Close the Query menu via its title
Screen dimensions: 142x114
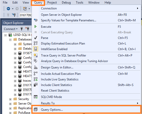point(38,3)
